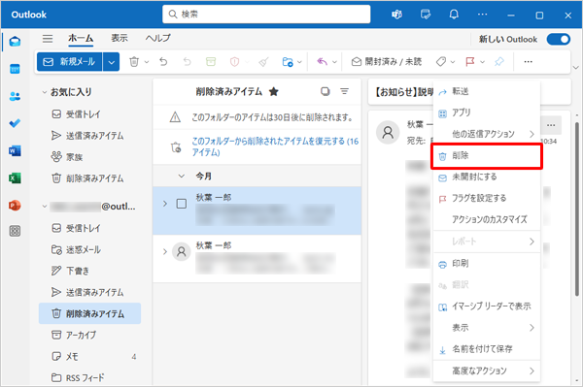
Task: Launch PowerPoint from the left sidebar
Action: coord(15,206)
